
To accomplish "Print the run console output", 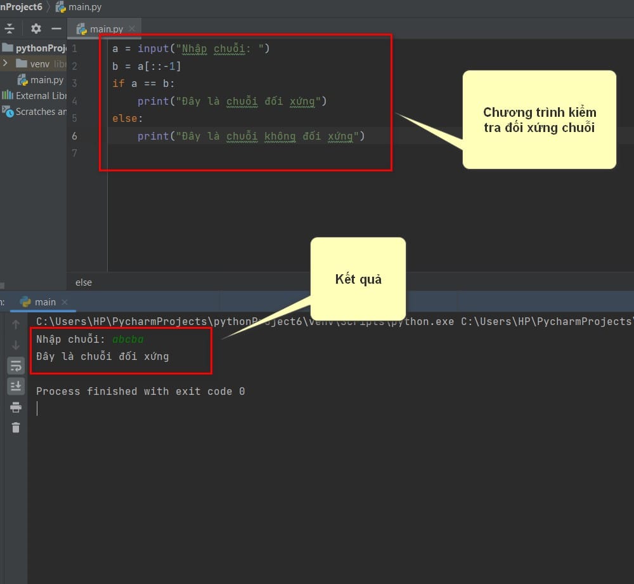I will coord(16,407).
